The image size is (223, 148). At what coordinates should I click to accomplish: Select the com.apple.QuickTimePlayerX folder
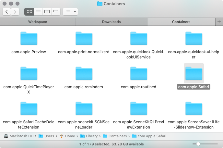(x=29, y=74)
